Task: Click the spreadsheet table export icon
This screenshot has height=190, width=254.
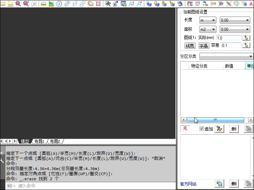Action: (123, 4)
